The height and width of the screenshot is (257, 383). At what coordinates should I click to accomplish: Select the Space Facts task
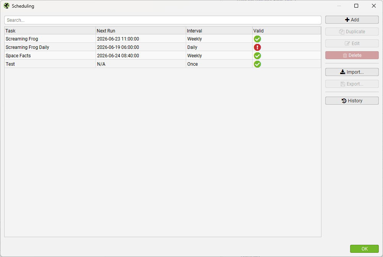click(x=163, y=56)
